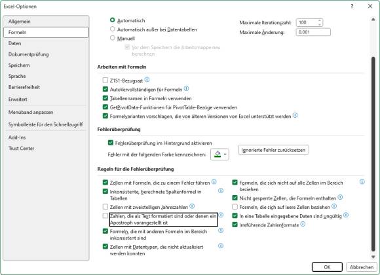Toggle AutoVervollständigen für Formeln checkbox
Viewport: 380px width, 275px height.
(105, 89)
